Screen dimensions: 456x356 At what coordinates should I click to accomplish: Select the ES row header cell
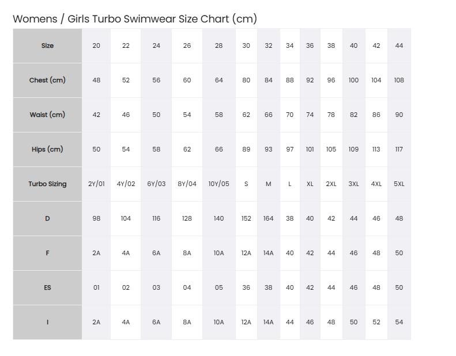coord(47,287)
